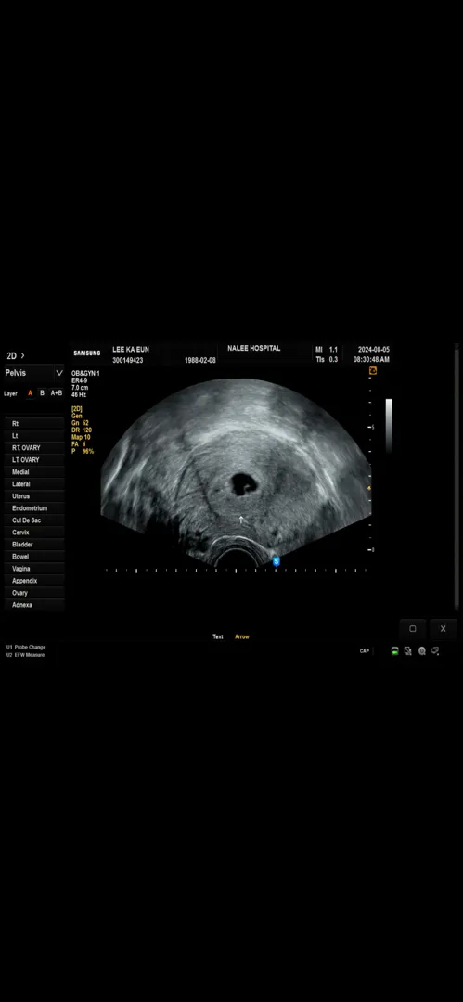Open the Pelvis annotation preset dropdown
The height and width of the screenshot is (1002, 463).
34,373
